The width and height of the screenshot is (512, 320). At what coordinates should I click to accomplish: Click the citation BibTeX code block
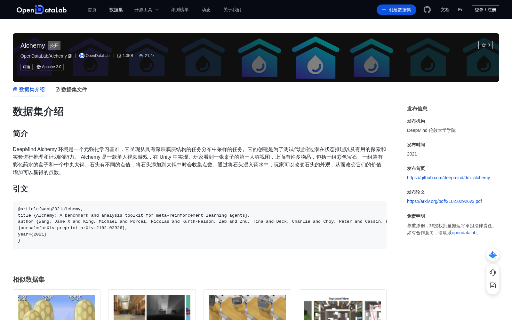click(200, 225)
